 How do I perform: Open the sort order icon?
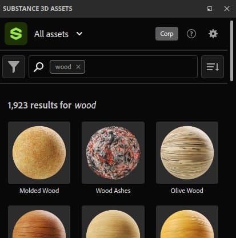click(x=213, y=67)
